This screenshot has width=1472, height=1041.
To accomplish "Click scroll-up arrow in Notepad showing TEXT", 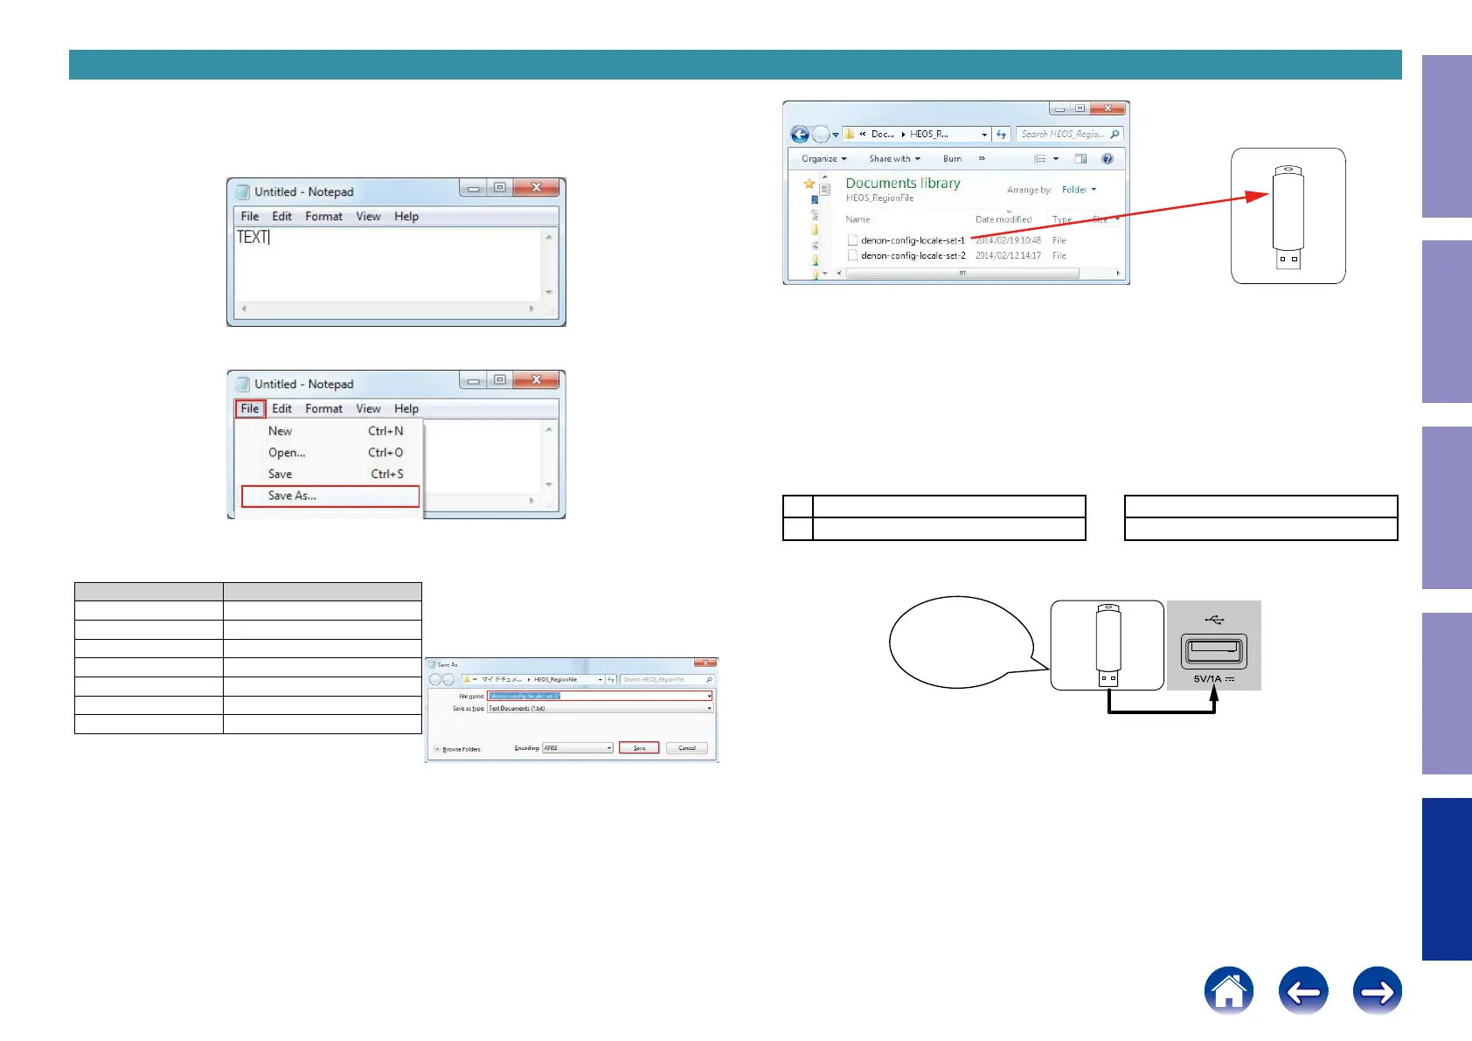I will click(549, 236).
